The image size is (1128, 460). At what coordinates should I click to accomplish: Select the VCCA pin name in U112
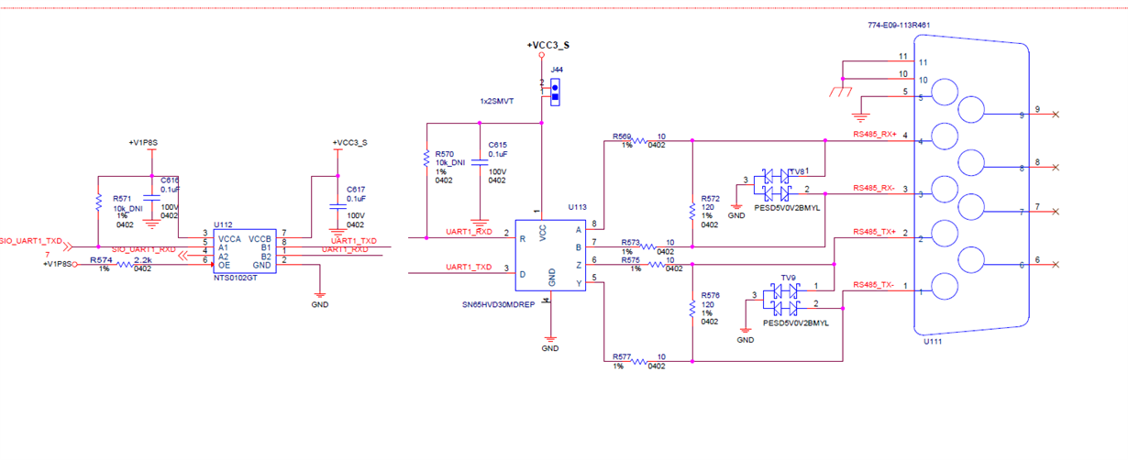(x=229, y=237)
